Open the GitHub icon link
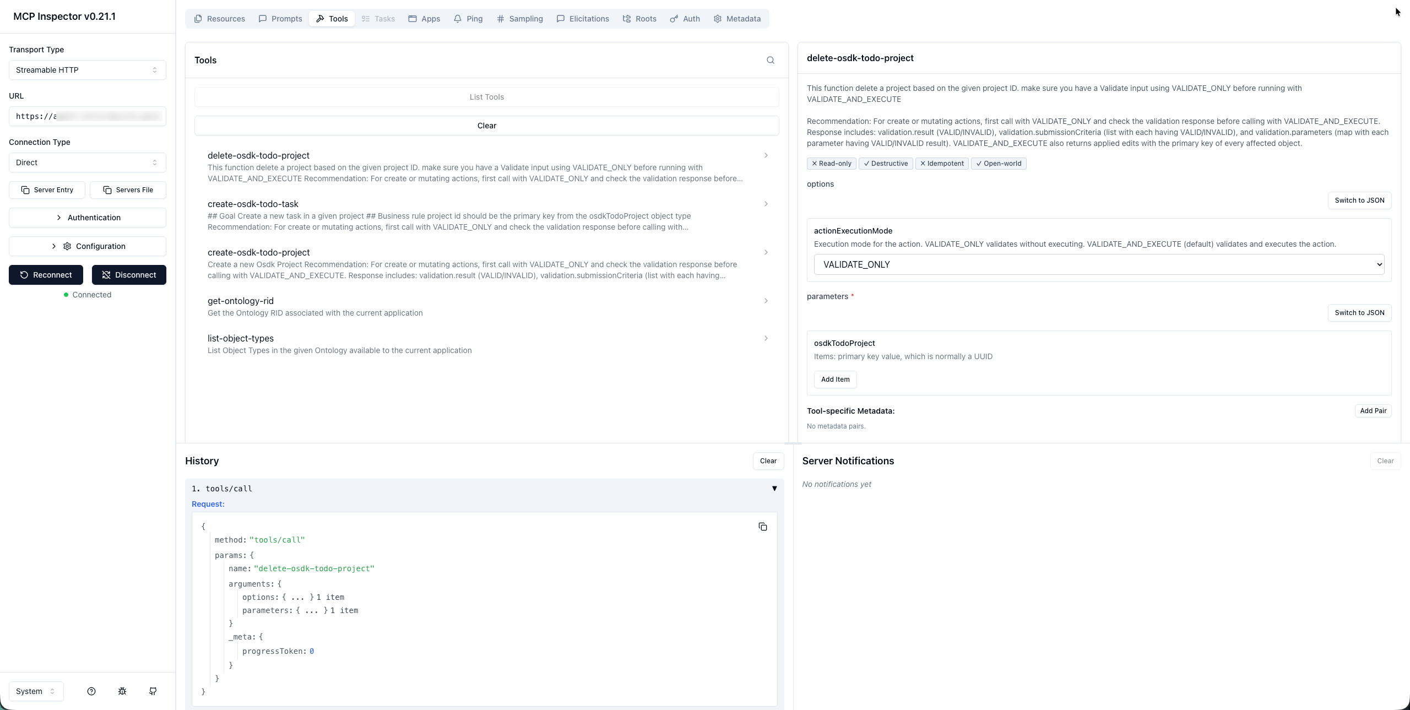1410x710 pixels. pyautogui.click(x=153, y=691)
